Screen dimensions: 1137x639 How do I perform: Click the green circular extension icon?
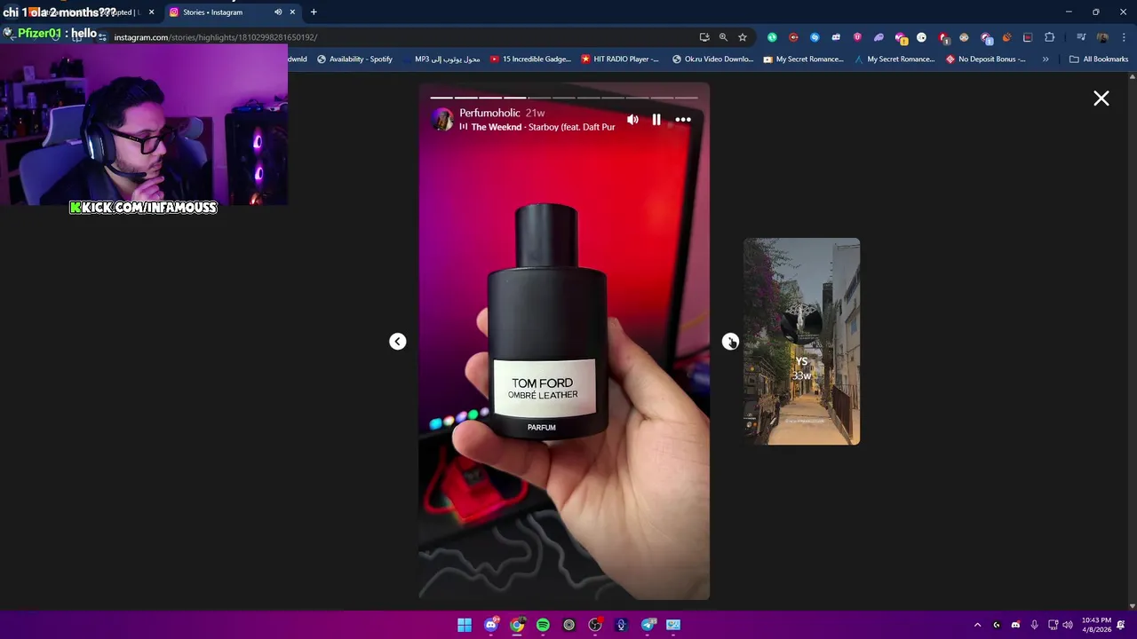pyautogui.click(x=772, y=37)
